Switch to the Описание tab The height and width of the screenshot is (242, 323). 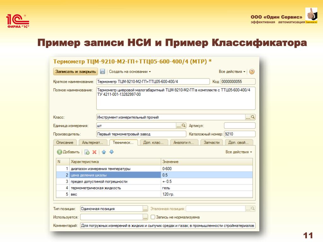(x=65, y=142)
